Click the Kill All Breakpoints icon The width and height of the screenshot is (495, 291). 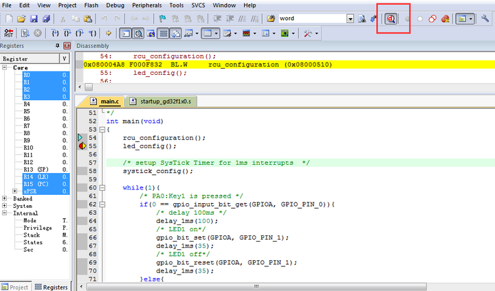446,19
